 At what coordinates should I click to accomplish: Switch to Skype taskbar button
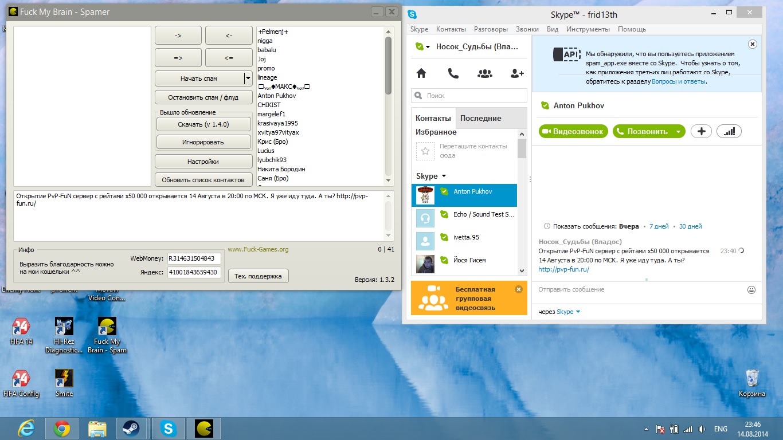(x=169, y=428)
